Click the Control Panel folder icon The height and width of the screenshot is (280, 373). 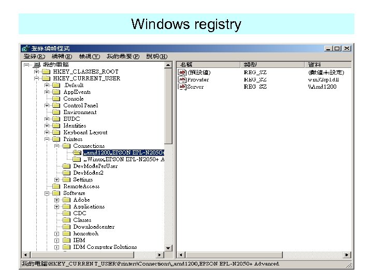56,105
